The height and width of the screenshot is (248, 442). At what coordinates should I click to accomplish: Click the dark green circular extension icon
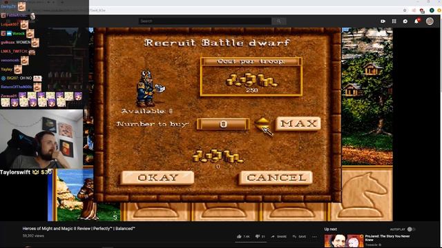pos(432,10)
